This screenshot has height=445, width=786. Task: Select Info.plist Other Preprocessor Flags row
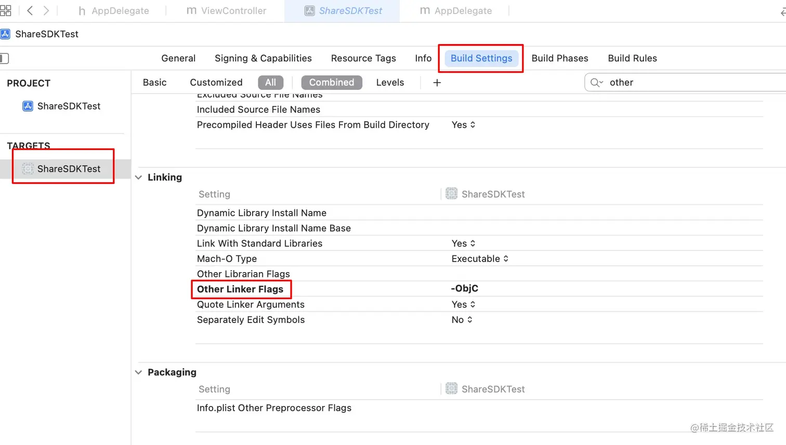coord(479,408)
